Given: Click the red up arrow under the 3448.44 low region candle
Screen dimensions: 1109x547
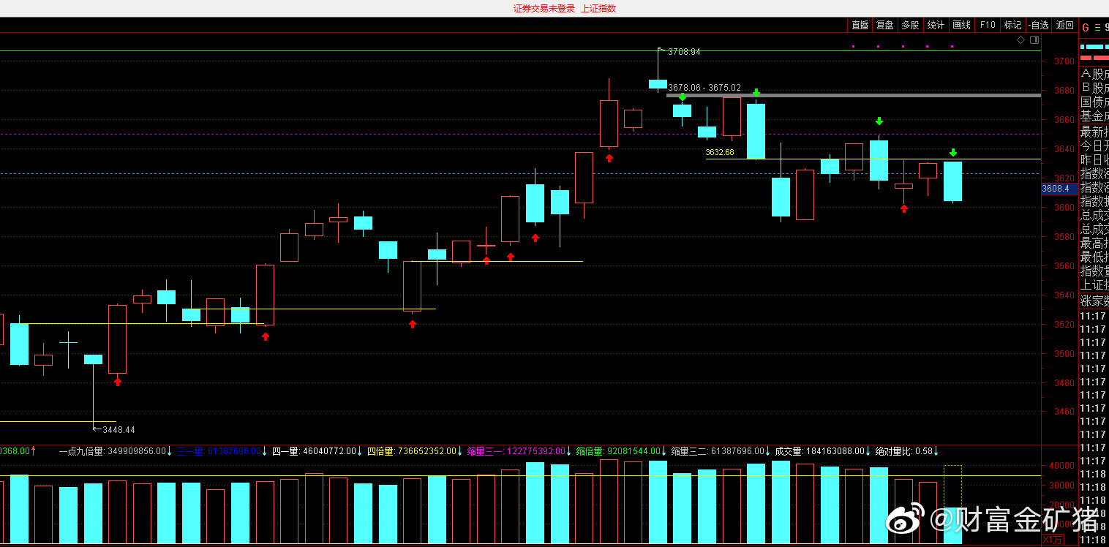Looking at the screenshot, I should click(x=118, y=381).
